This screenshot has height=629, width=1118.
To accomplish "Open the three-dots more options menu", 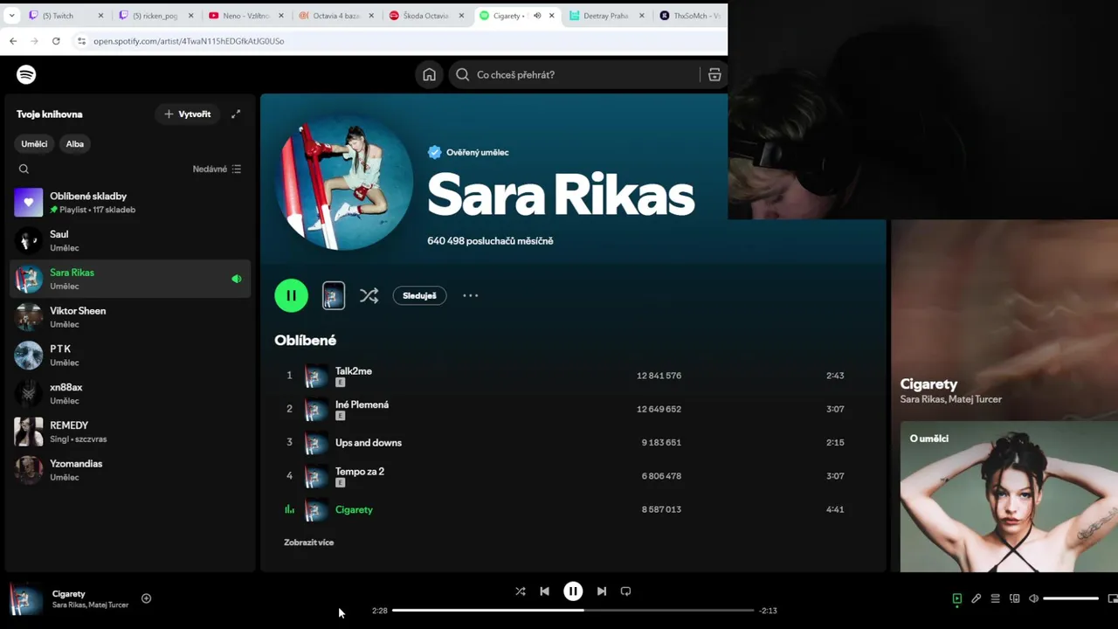I will pos(470,295).
